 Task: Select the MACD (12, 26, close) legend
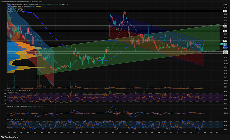coord(25,106)
